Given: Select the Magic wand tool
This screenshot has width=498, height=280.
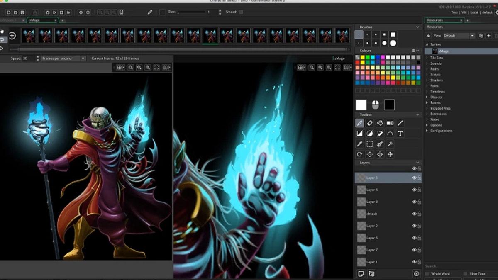Looking at the screenshot, I should point(390,144).
